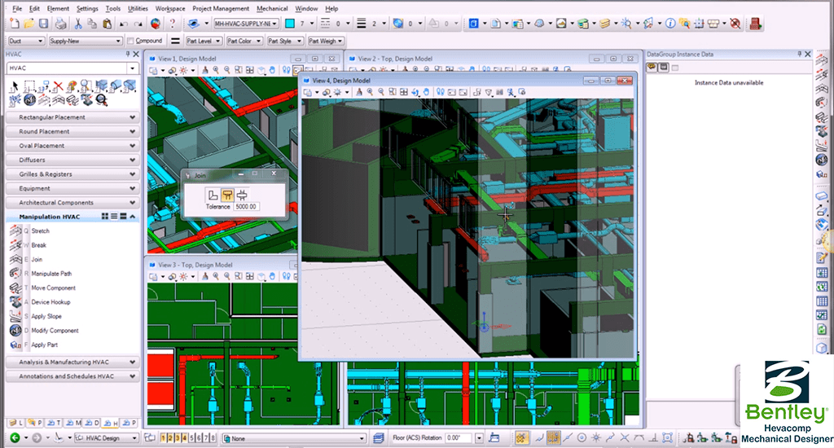Screen dimensions: 834x448
Task: Collapse the Manipulation HVAC section
Action: tap(133, 217)
